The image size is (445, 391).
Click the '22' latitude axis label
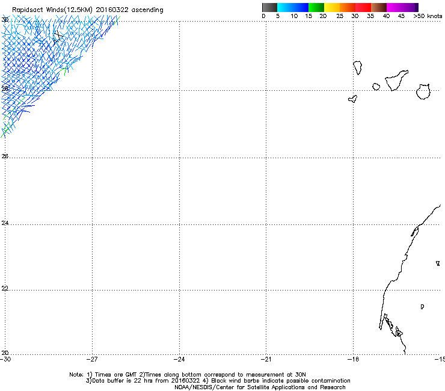click(5, 289)
